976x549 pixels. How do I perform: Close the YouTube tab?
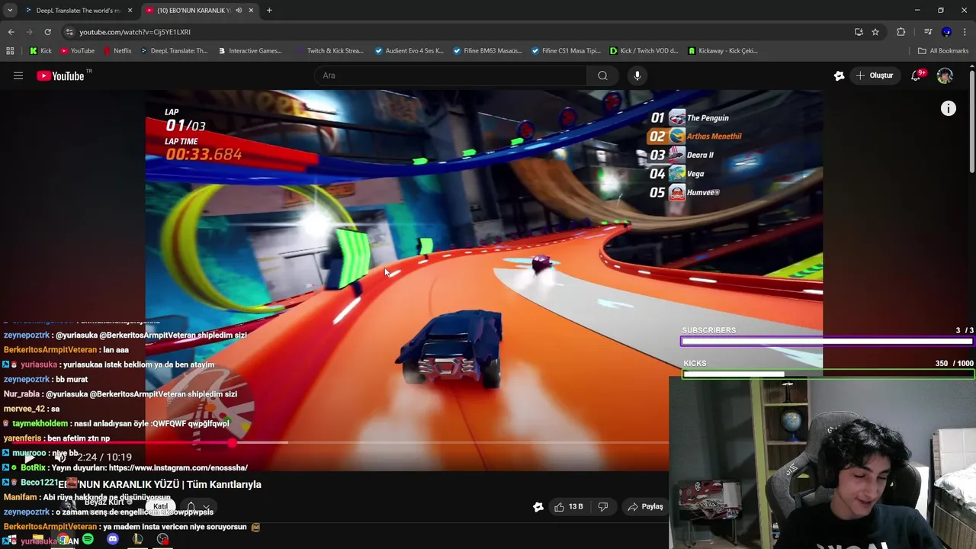(x=251, y=11)
